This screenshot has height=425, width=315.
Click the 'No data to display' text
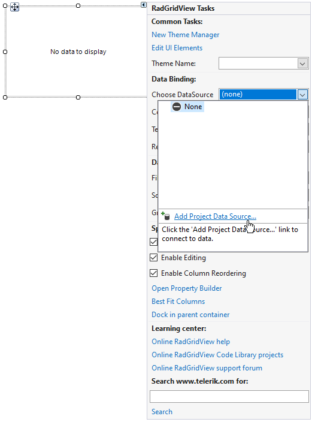[78, 52]
